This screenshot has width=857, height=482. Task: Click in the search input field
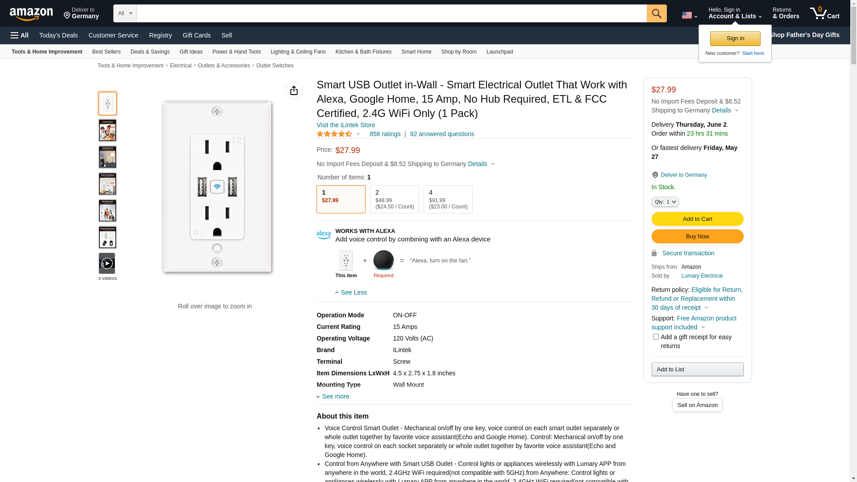tap(391, 13)
